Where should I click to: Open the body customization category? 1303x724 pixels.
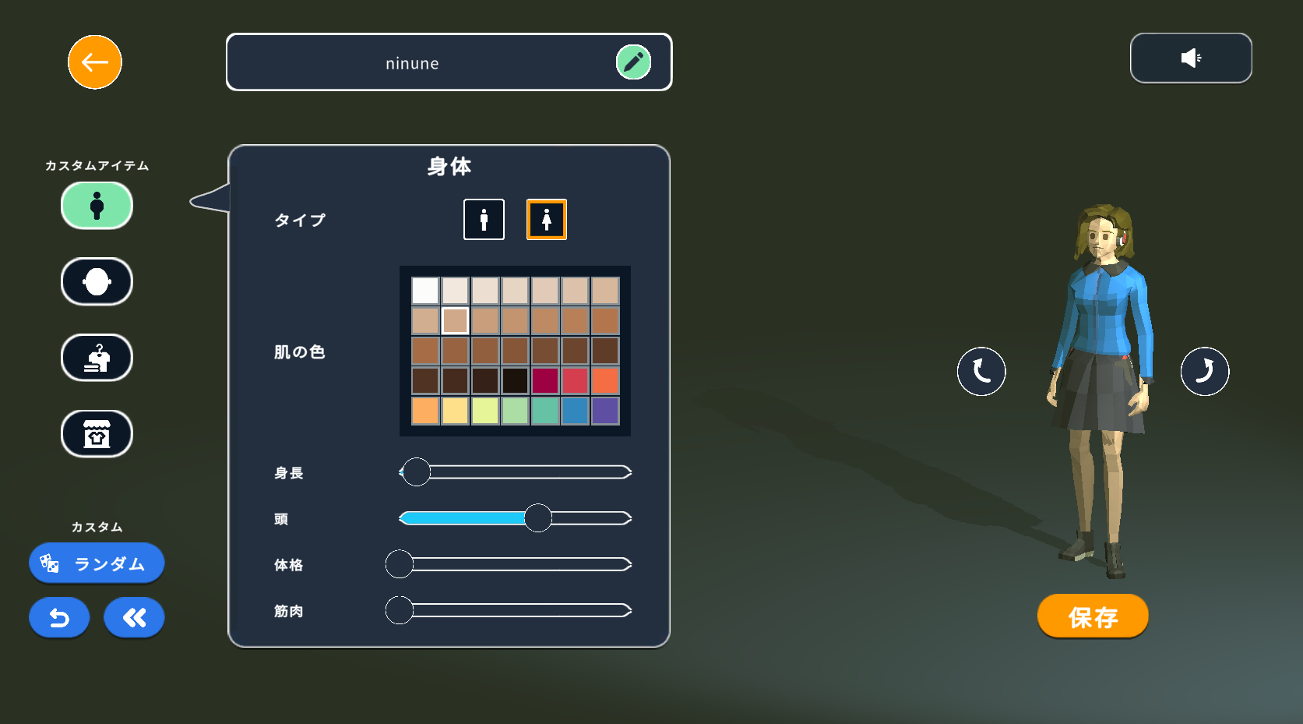coord(97,206)
